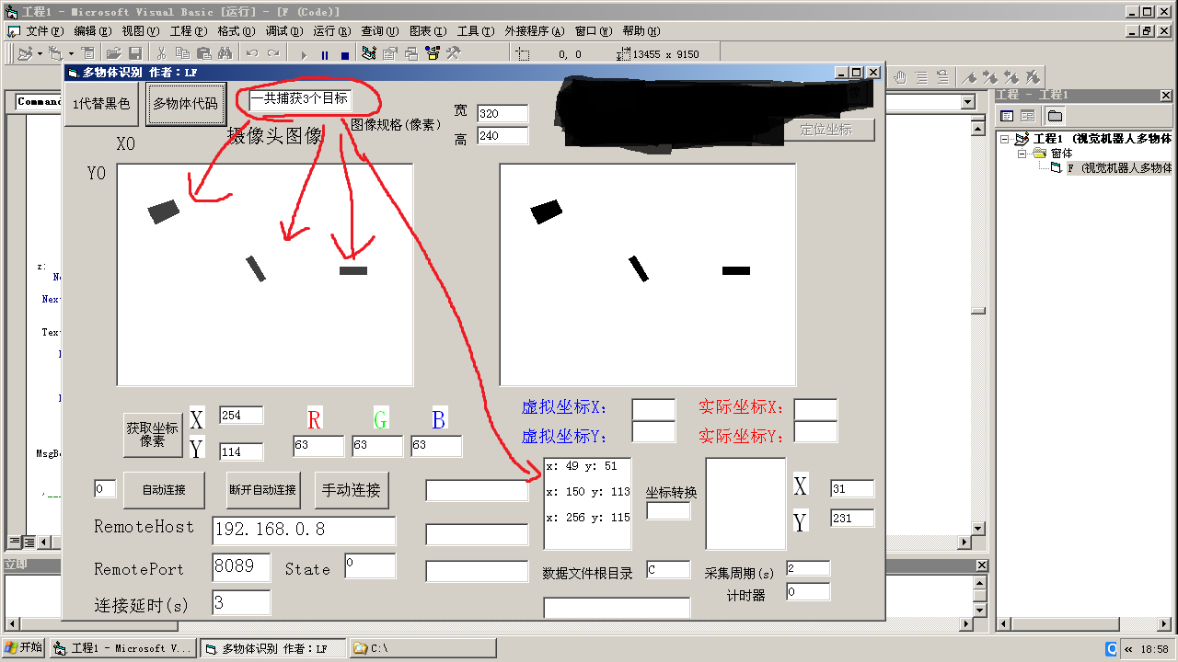Toggle Folders view in project panel
The height and width of the screenshot is (662, 1178).
tap(1055, 116)
